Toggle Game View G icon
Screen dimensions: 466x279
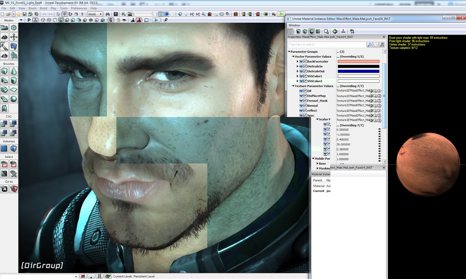coord(111,20)
